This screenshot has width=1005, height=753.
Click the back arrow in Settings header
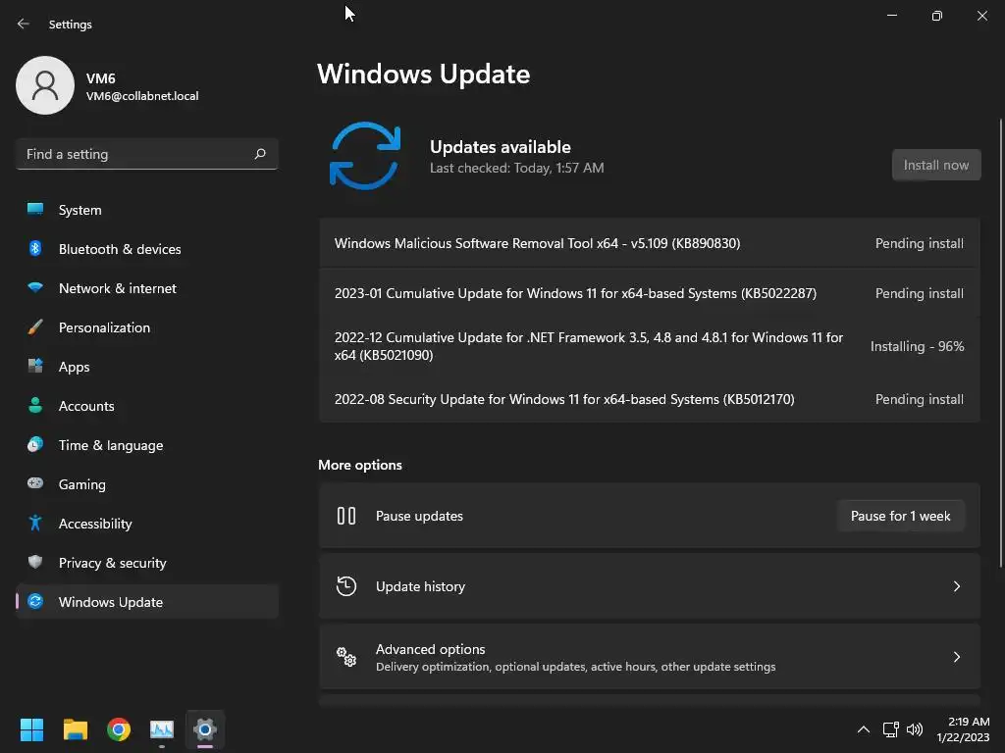pyautogui.click(x=24, y=24)
